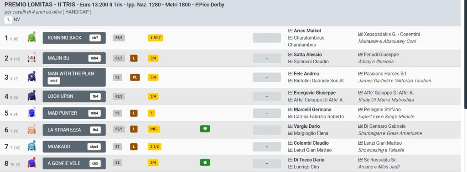
Task: Click the green jockey silks icon for Running Back
Action: (31, 37)
